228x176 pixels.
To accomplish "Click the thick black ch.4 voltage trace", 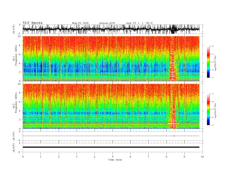I will (111, 147).
